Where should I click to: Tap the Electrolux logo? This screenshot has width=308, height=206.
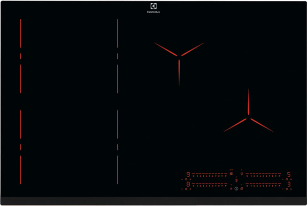pos(154,7)
